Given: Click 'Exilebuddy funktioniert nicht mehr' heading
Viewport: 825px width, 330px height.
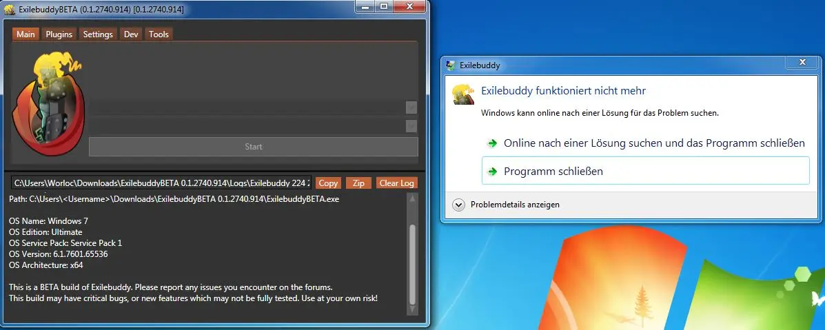Looking at the screenshot, I should (x=564, y=91).
